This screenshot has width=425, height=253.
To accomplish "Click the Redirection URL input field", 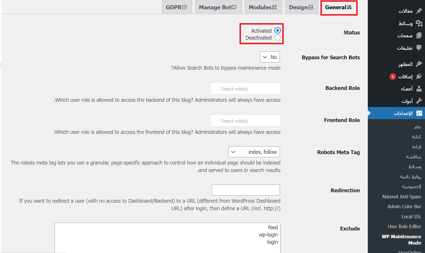I will 246,190.
